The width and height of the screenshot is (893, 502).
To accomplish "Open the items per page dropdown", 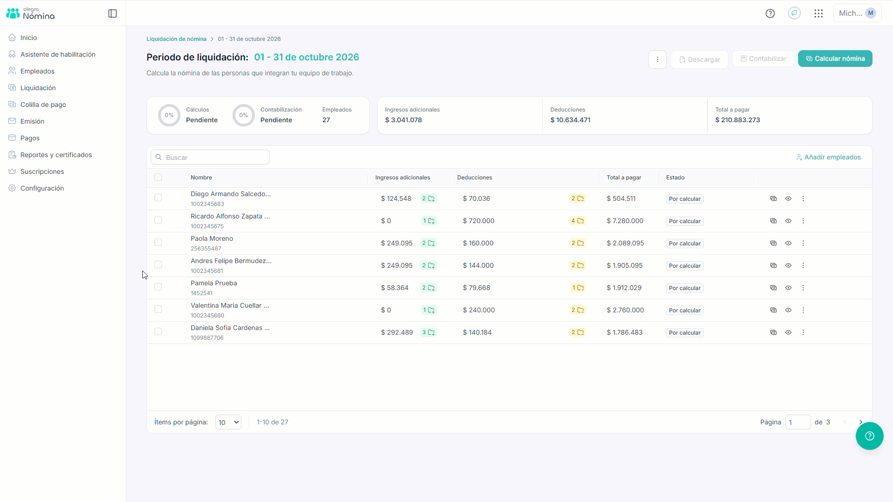I will click(x=228, y=422).
